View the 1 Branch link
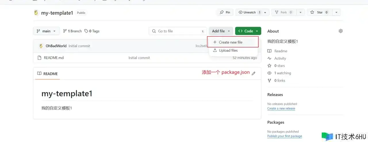 (72, 31)
